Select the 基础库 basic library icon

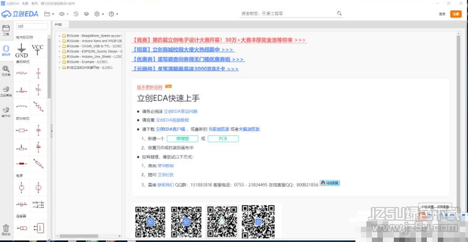tap(6, 50)
